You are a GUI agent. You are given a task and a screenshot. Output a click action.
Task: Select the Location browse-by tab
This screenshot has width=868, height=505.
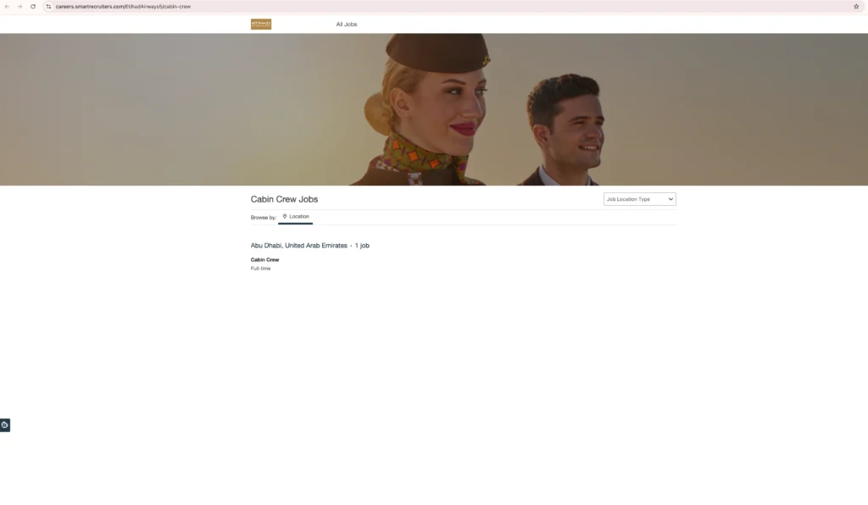click(296, 217)
